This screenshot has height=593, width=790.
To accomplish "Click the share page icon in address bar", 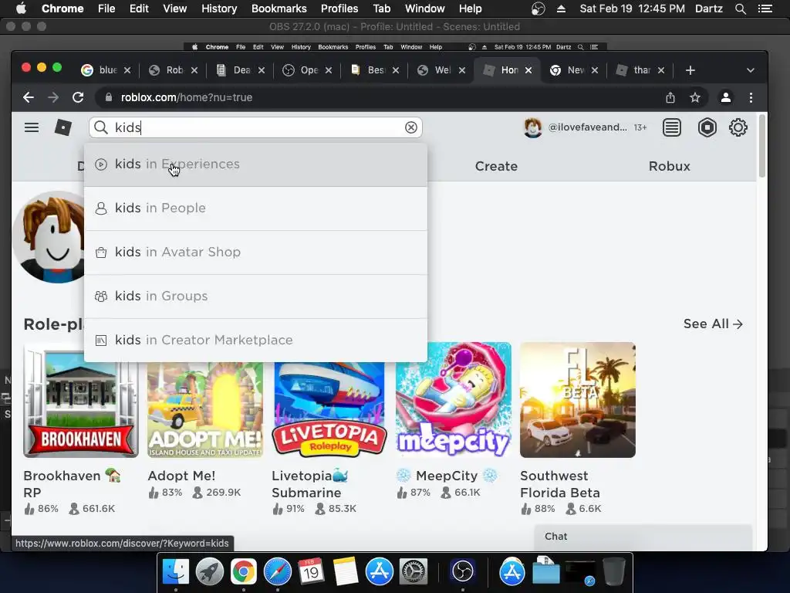I will (670, 97).
